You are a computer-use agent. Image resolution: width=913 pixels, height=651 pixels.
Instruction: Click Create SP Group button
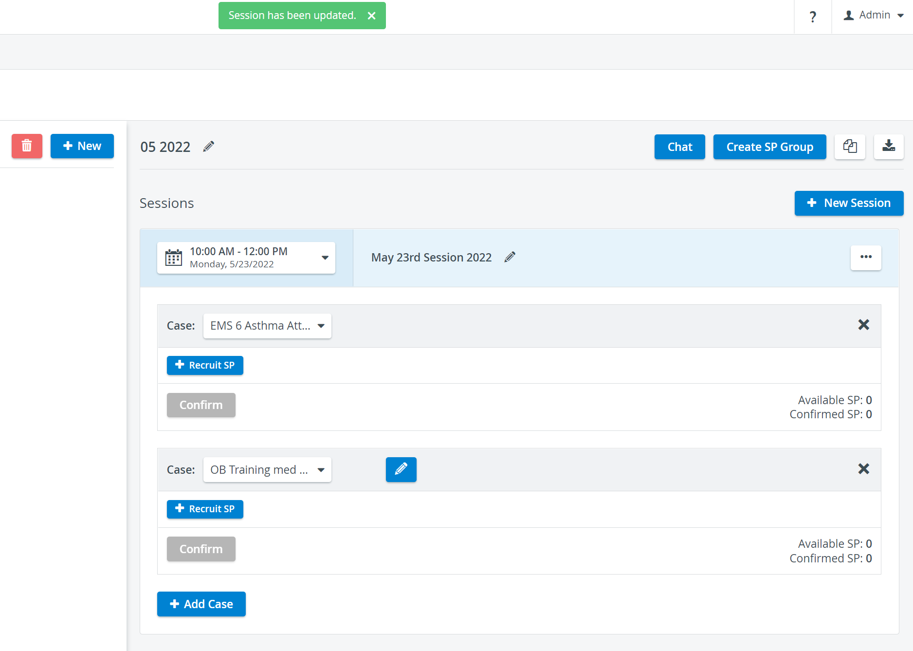tap(769, 147)
